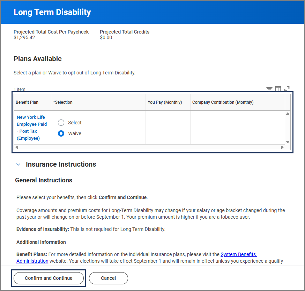Click the table's scroll down arrow
The width and height of the screenshot is (305, 291).
click(x=288, y=142)
